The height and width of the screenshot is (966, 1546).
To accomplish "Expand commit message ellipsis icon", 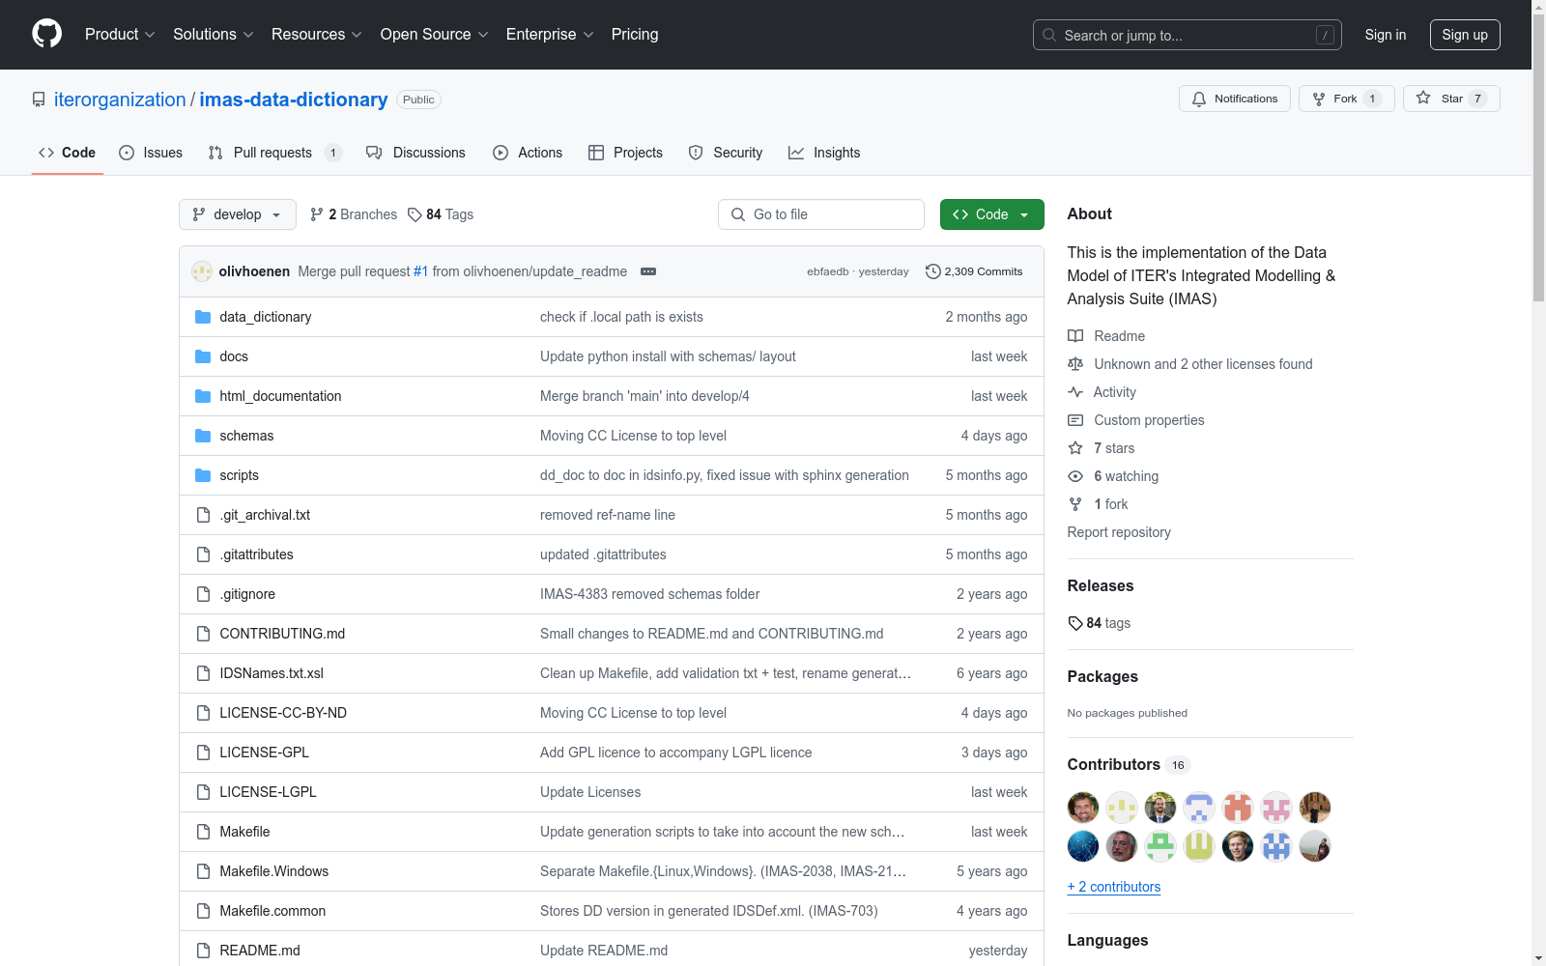I will (648, 271).
